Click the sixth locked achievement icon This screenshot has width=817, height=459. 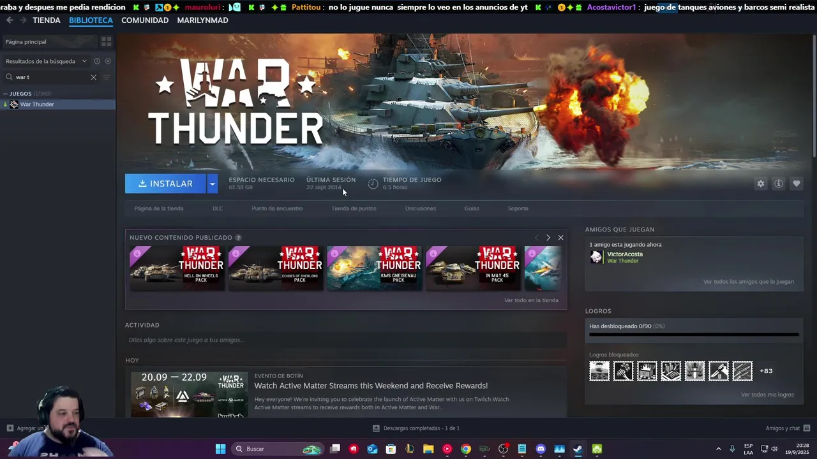[718, 371]
